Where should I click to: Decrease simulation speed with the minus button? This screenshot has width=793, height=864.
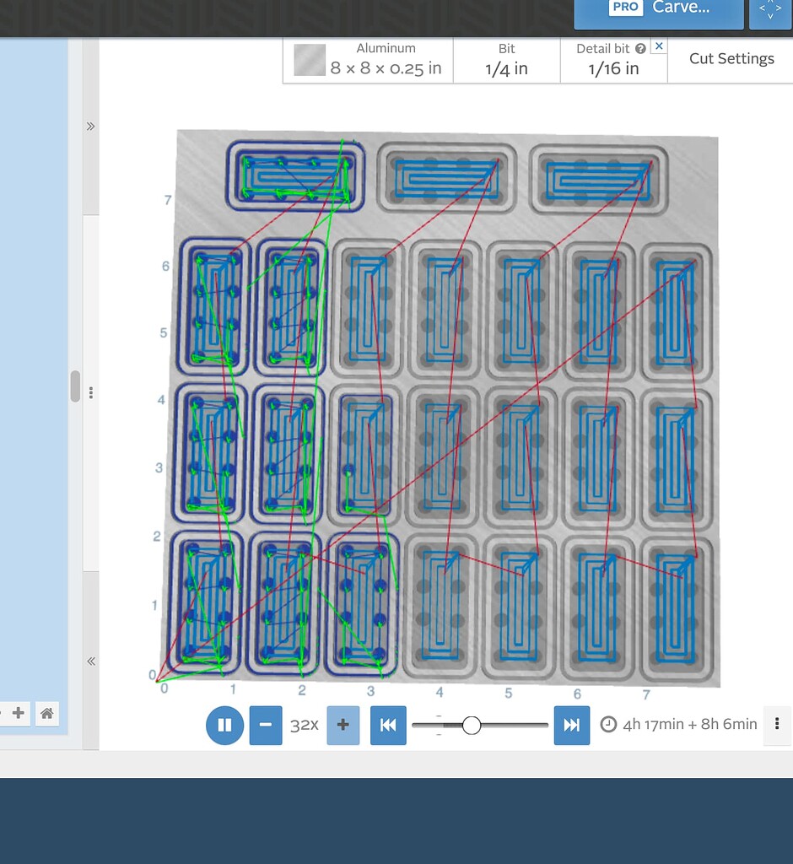tap(266, 725)
